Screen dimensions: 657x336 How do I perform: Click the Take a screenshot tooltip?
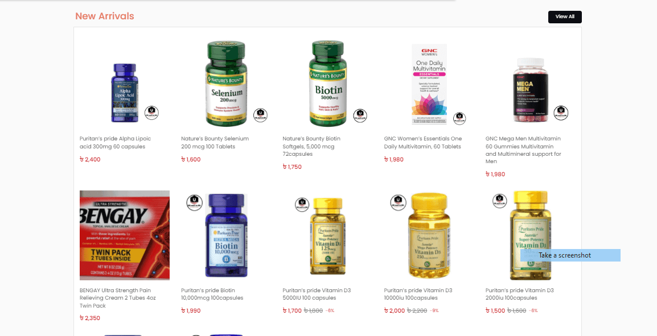click(x=570, y=255)
